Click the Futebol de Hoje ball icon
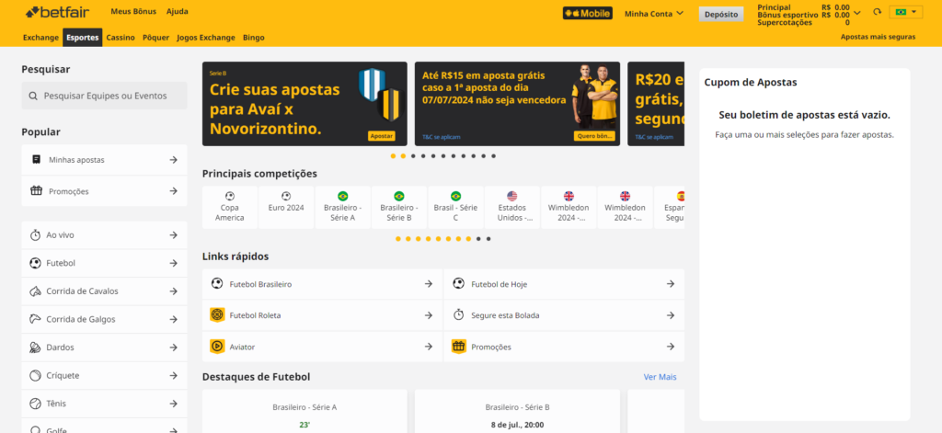The height and width of the screenshot is (433, 942). point(458,283)
